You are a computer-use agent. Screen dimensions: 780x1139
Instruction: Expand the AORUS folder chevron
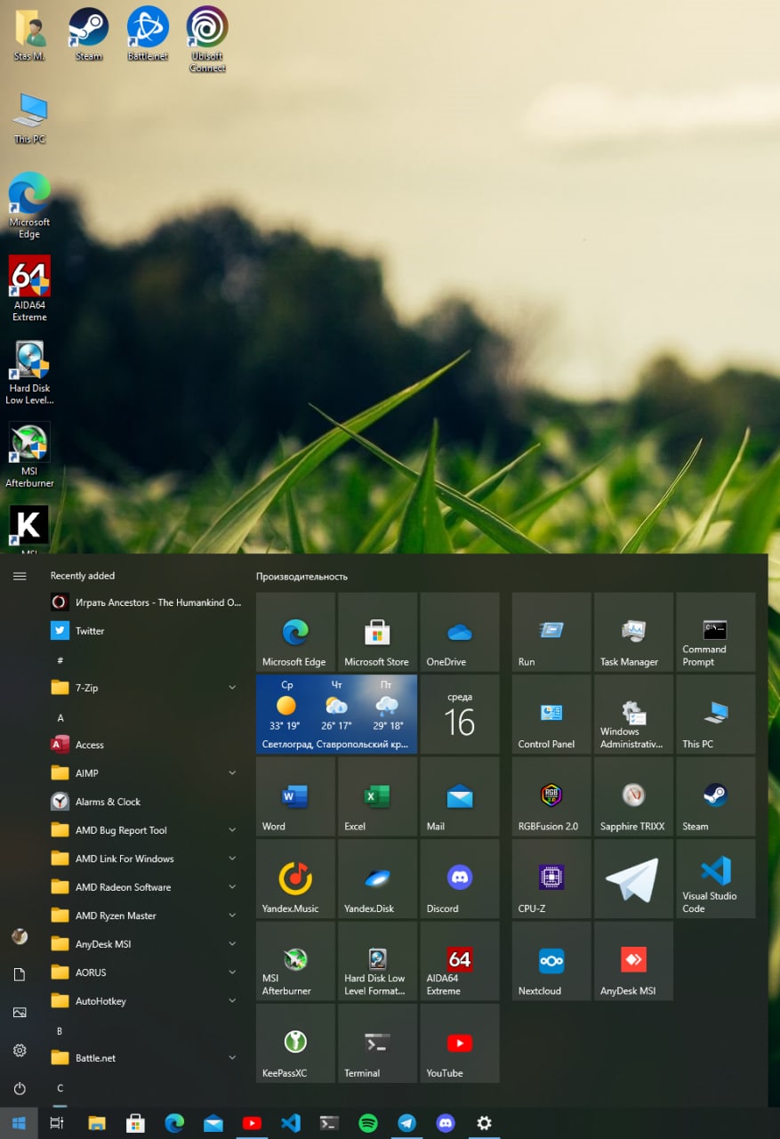[232, 973]
